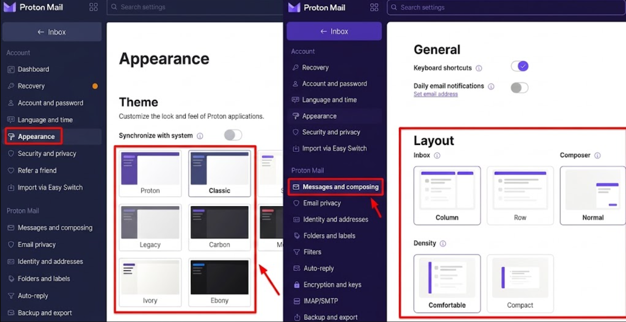Click Account and password icon in Appearance window
Screen dimensions: 626x322
click(x=11, y=103)
